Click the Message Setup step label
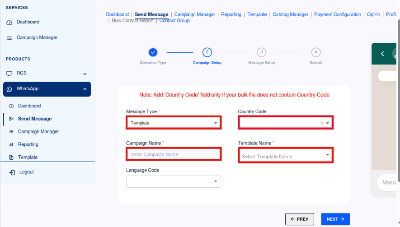The image size is (400, 227). point(262,63)
